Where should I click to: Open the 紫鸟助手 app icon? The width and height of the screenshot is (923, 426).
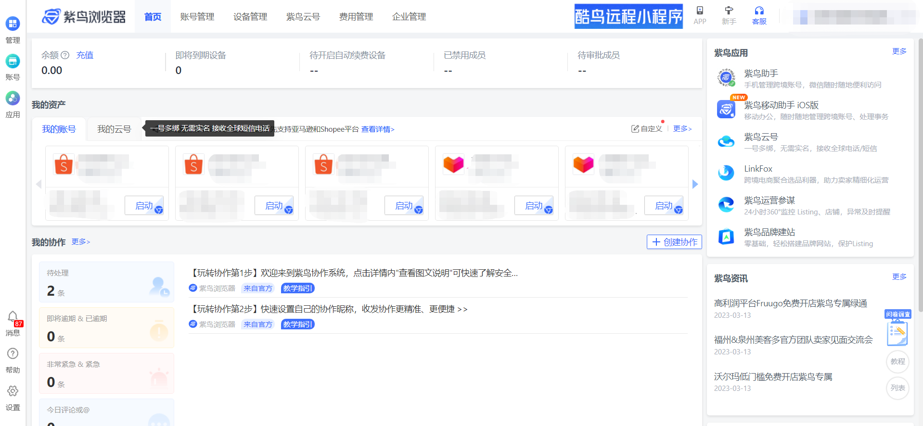[x=726, y=77]
